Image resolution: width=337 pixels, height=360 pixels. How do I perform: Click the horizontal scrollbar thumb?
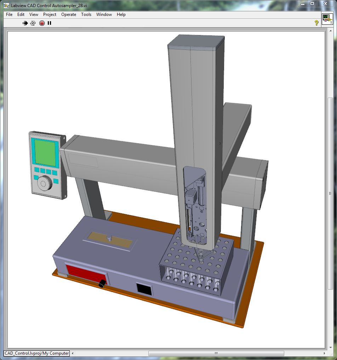click(216, 353)
